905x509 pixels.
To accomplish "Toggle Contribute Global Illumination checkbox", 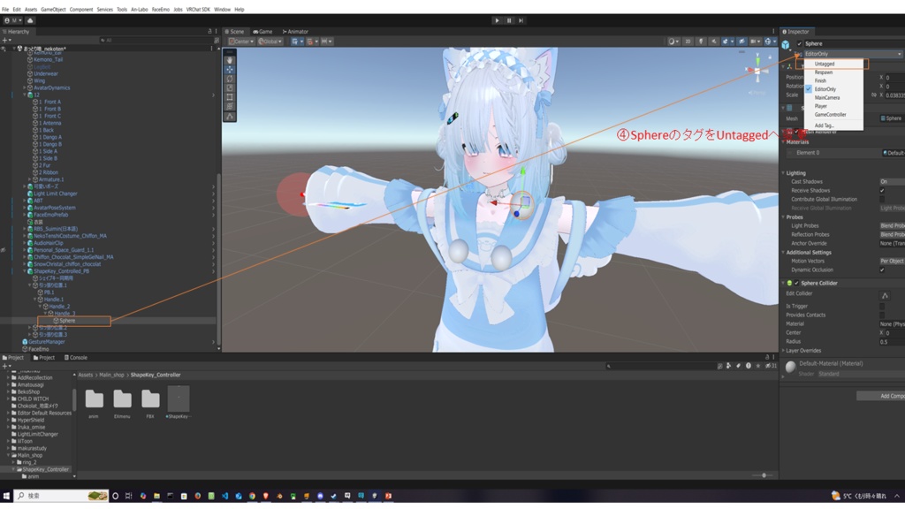I will coord(882,199).
